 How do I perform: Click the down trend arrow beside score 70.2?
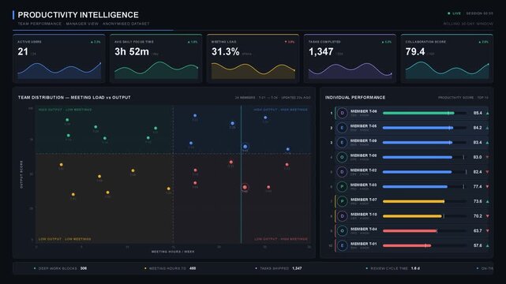[487, 216]
